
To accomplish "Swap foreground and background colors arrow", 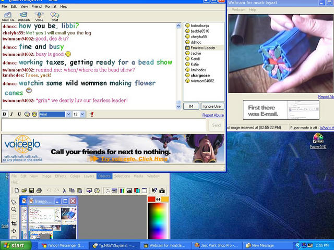I will [158, 199].
